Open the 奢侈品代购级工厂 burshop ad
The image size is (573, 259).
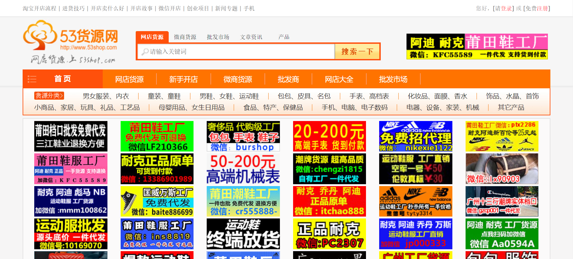coord(243,136)
